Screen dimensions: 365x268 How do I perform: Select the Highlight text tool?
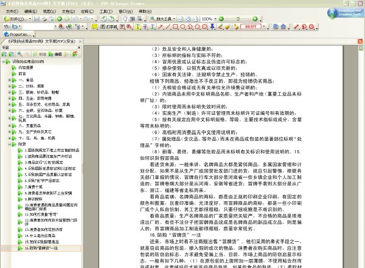138,27
